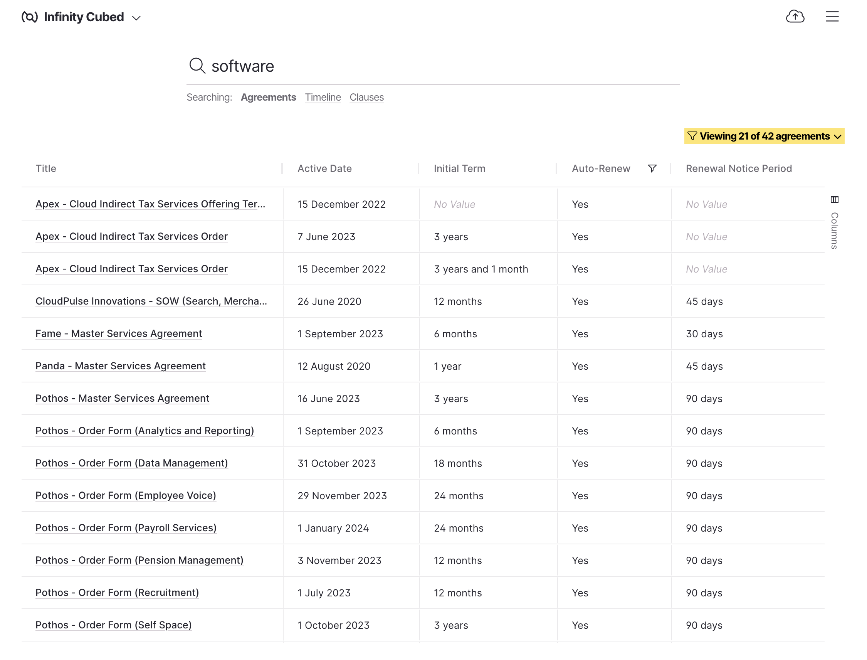867x660 pixels.
Task: Open the hamburger navigation menu
Action: click(x=832, y=17)
